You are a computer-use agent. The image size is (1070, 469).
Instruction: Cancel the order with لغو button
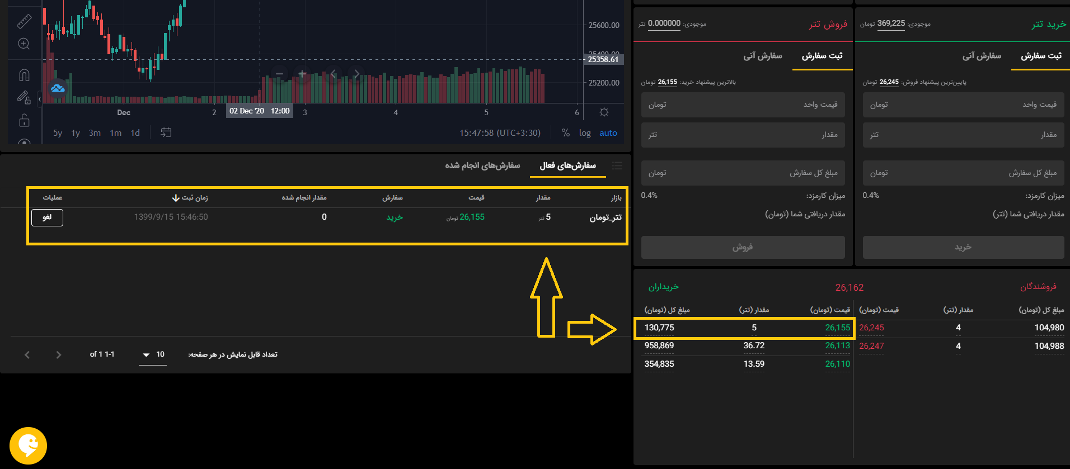coord(47,217)
